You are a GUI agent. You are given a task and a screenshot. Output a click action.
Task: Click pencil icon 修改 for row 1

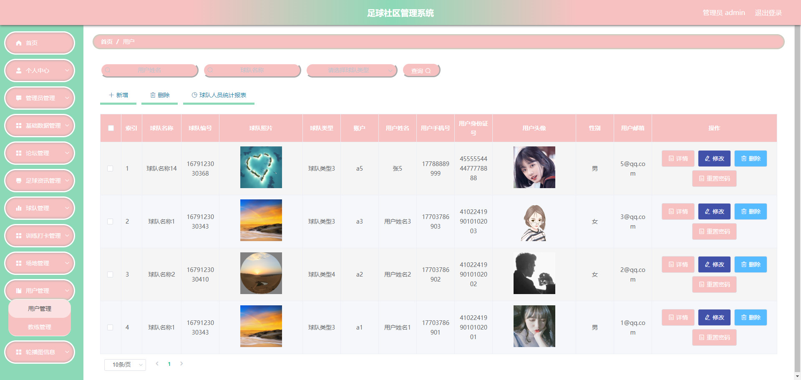coord(708,159)
